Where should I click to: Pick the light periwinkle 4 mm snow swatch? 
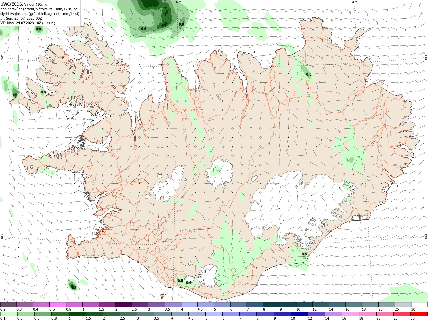pyautogui.click(x=189, y=305)
